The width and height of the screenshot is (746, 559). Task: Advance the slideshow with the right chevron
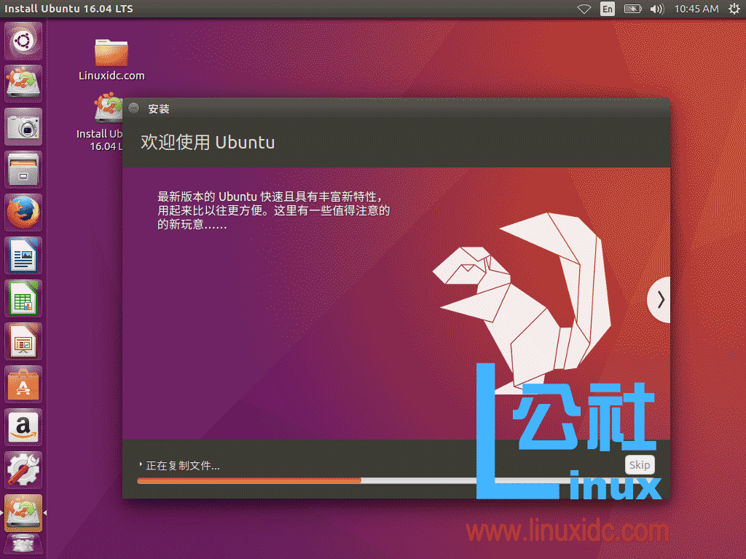(659, 299)
